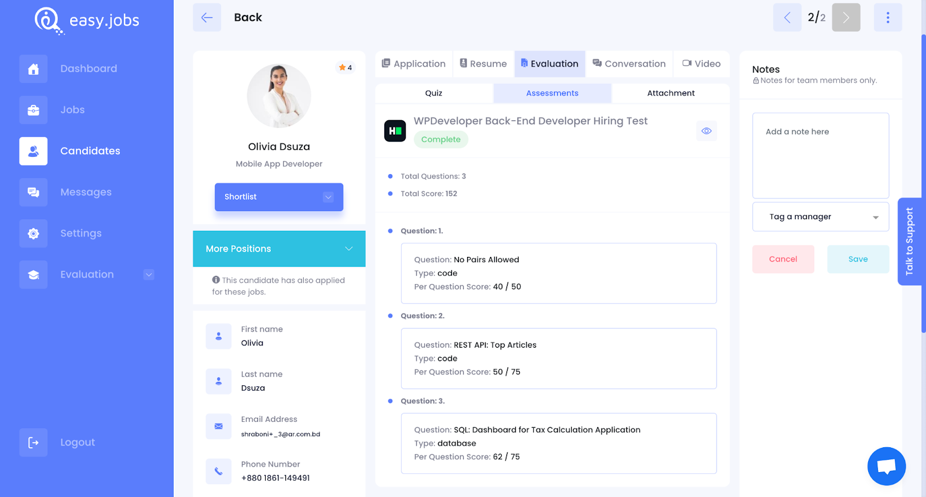This screenshot has width=926, height=497.
Task: Click the Jobs briefcase icon
Action: coord(34,110)
